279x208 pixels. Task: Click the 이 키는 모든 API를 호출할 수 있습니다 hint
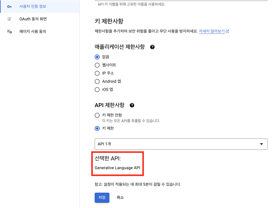(131, 121)
